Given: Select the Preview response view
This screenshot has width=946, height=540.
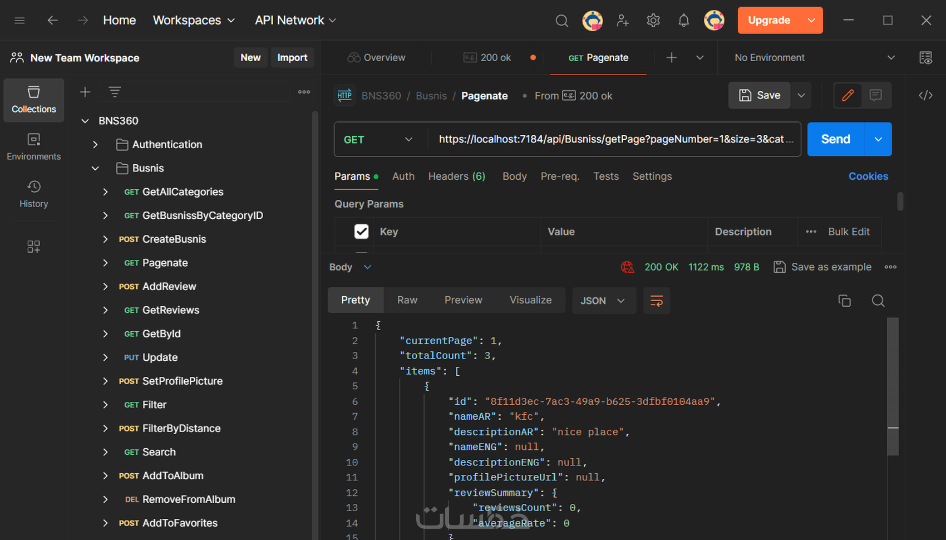Looking at the screenshot, I should 463,300.
